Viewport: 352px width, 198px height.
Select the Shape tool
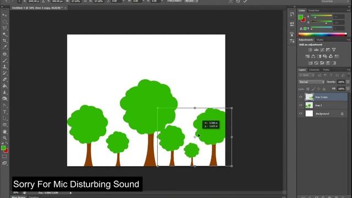click(x=4, y=125)
